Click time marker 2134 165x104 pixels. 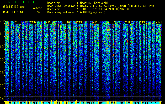(65, 22)
